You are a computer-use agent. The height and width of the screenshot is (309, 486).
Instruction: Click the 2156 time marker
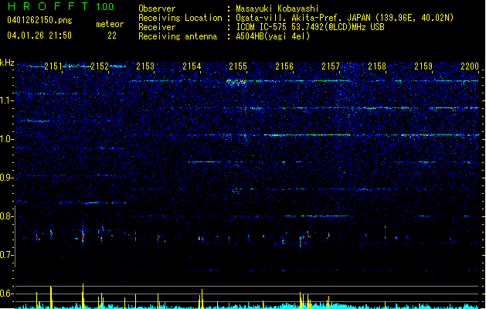coord(284,66)
